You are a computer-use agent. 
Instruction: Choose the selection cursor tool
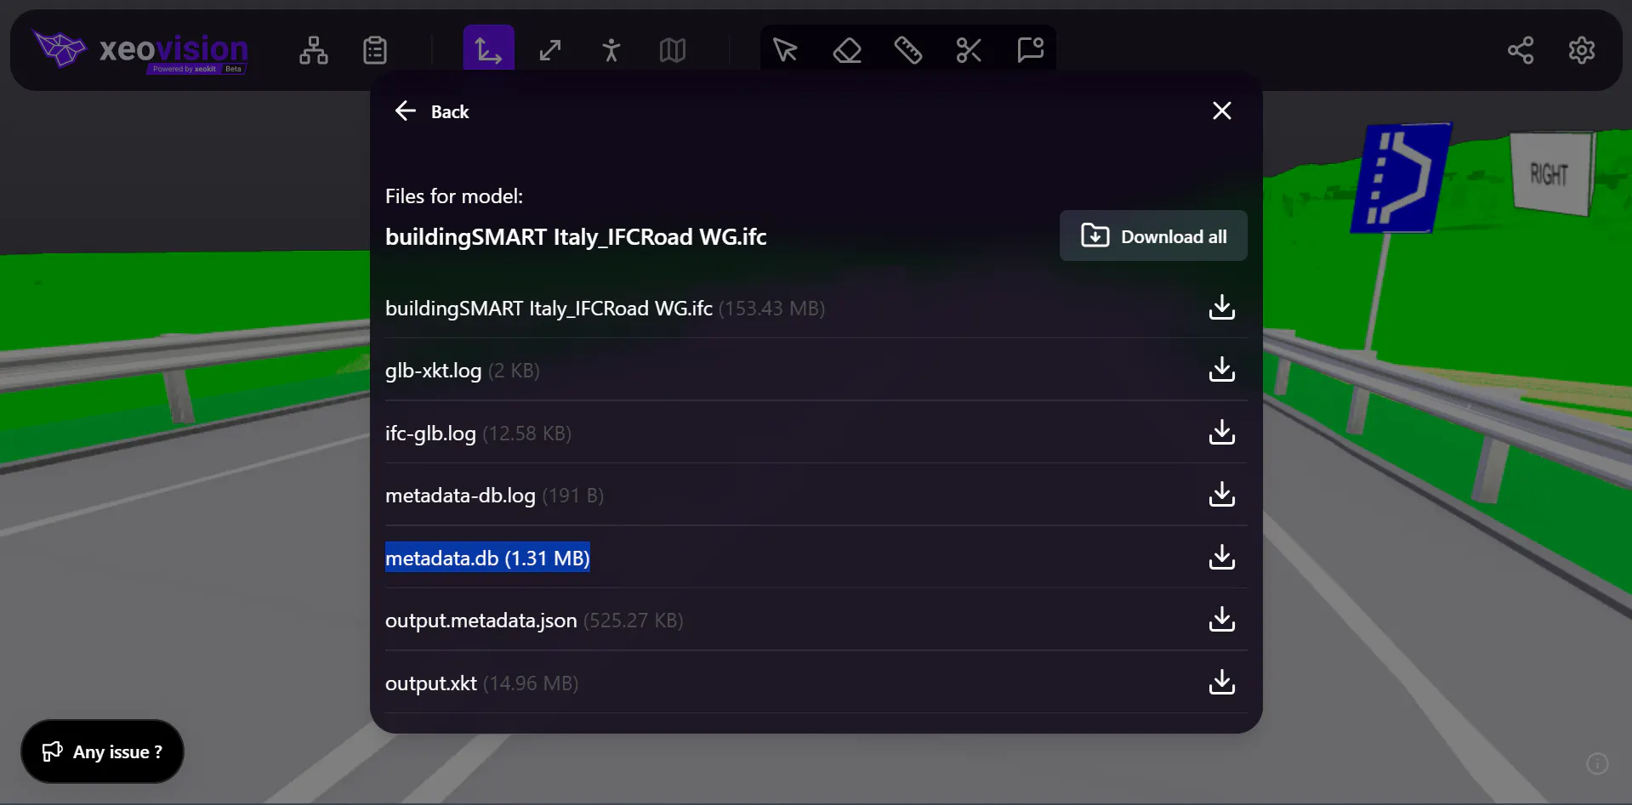coord(785,50)
